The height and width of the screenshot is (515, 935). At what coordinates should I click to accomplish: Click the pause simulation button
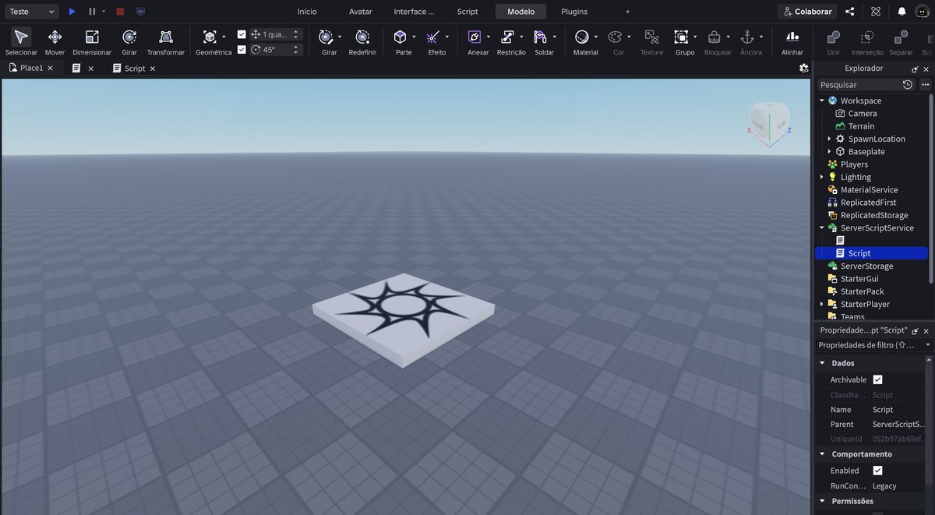pos(92,12)
